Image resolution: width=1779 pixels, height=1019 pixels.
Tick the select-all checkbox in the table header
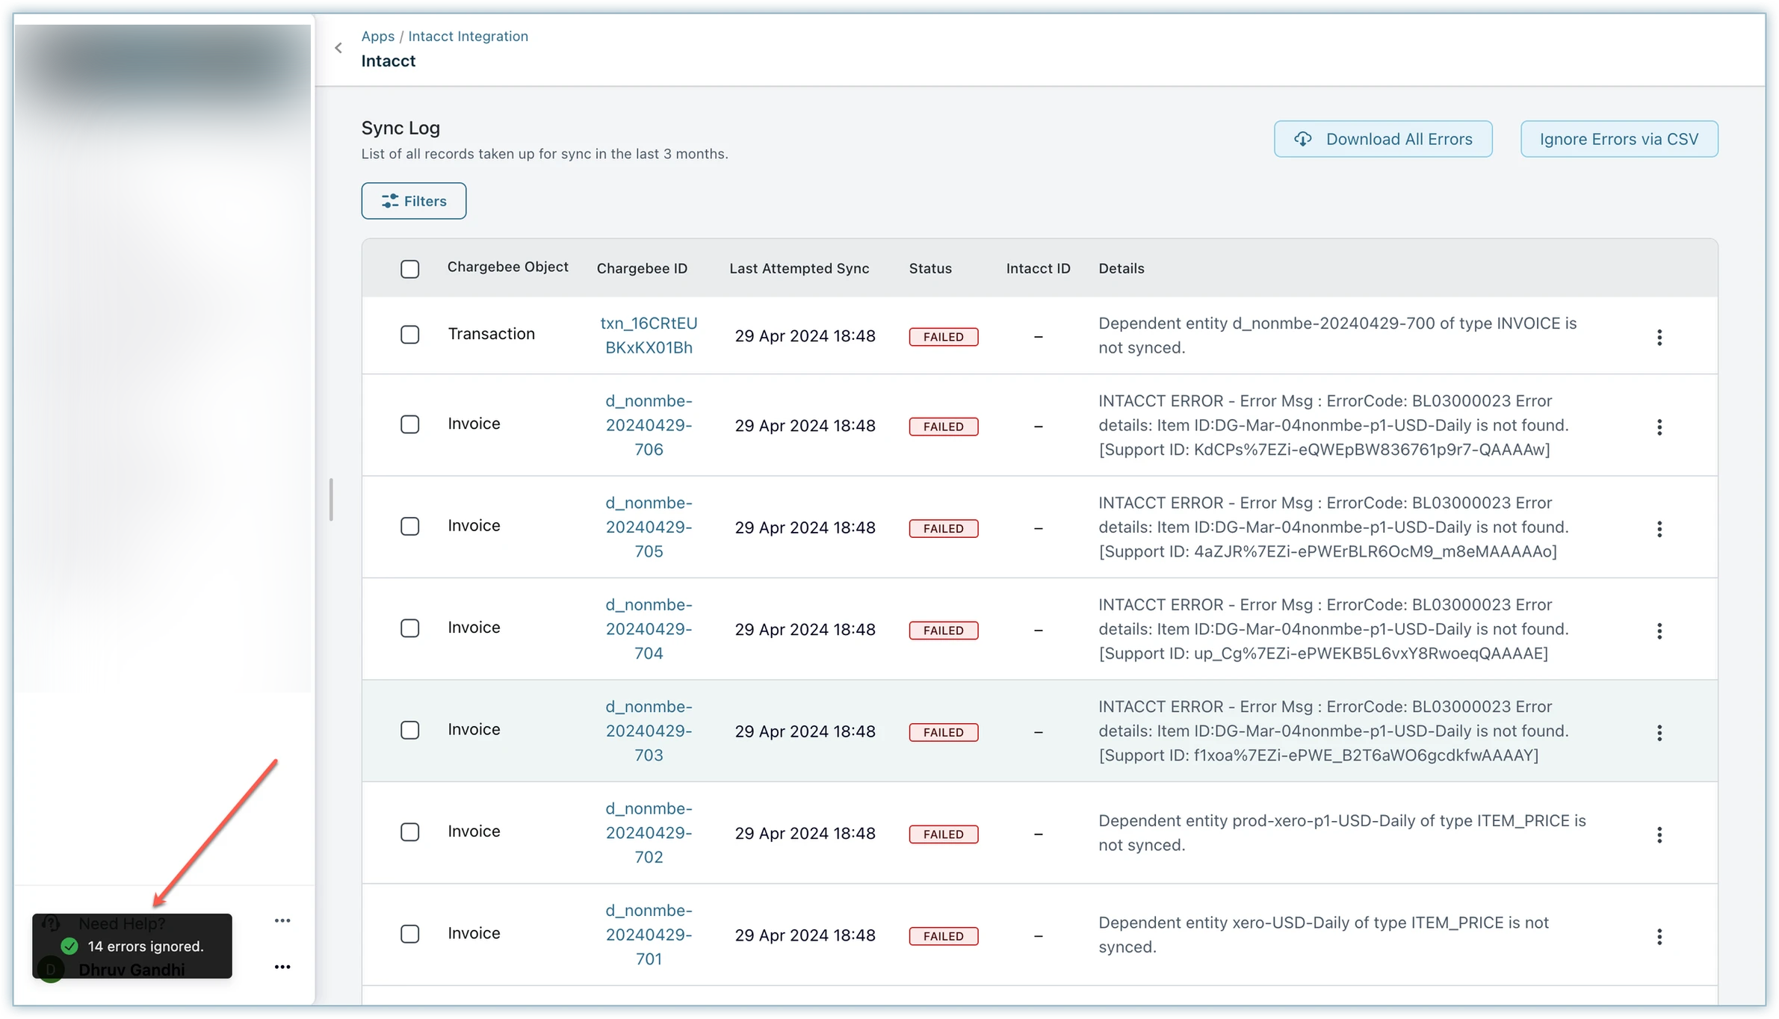(409, 269)
